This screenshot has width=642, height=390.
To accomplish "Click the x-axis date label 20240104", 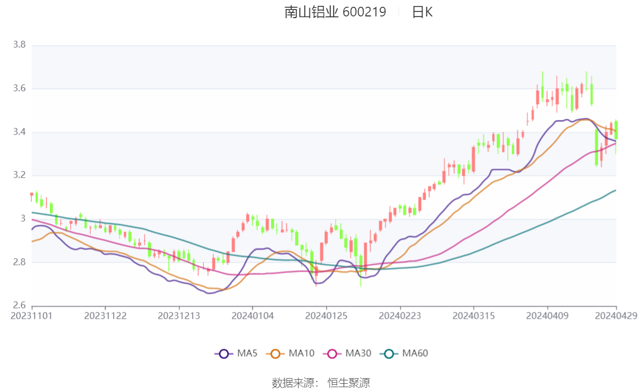I will click(252, 316).
